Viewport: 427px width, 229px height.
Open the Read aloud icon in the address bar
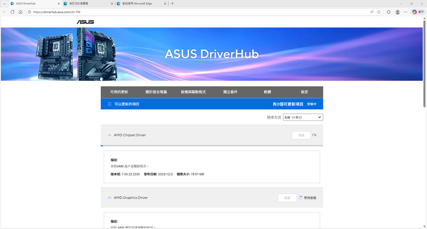(x=372, y=12)
